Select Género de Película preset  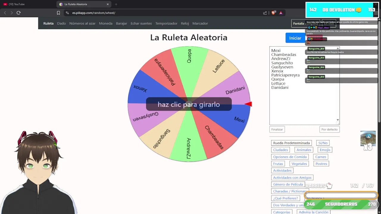coord(288,184)
